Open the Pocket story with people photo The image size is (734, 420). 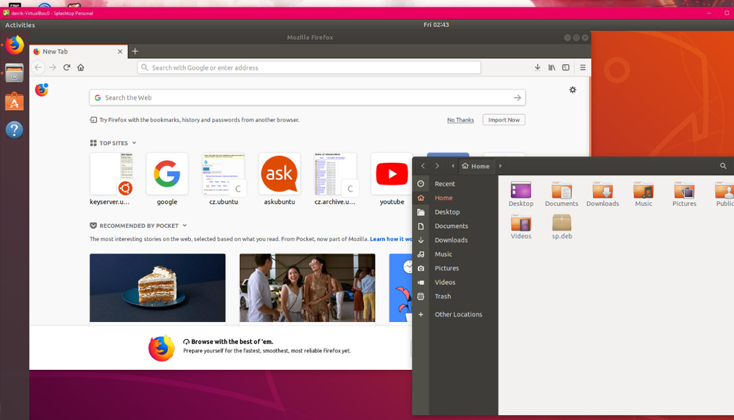click(307, 288)
